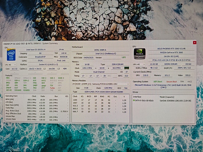Click the memory Clock value 1202.3 MHz
Image resolution: width=203 pixels, height=152 pixels.
87,68
